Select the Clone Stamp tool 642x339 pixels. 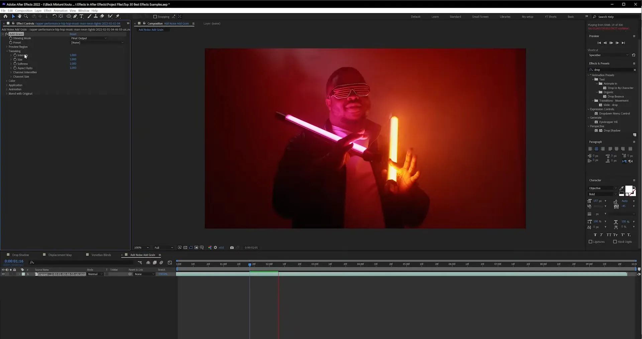click(x=96, y=16)
